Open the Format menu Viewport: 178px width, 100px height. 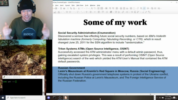(x=67, y=5)
